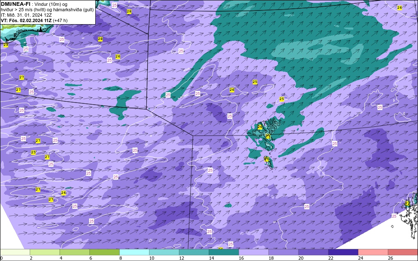
Task: Click the "6" tick label under the scale
Action: point(91,258)
